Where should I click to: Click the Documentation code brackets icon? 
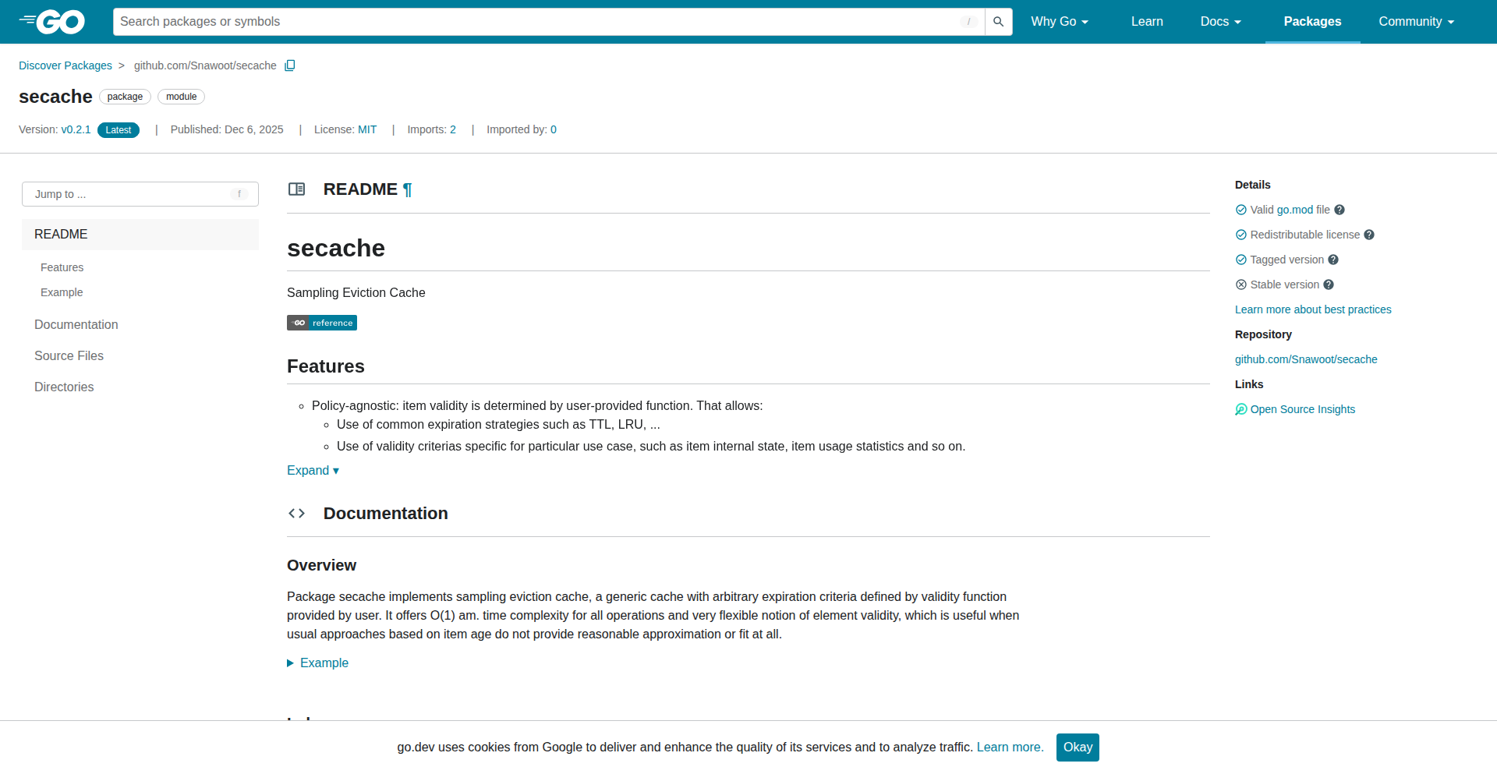pos(296,513)
